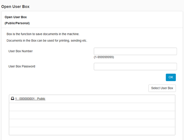Select the second empty row in box list
The image size is (184, 140).
pyautogui.click(x=92, y=107)
